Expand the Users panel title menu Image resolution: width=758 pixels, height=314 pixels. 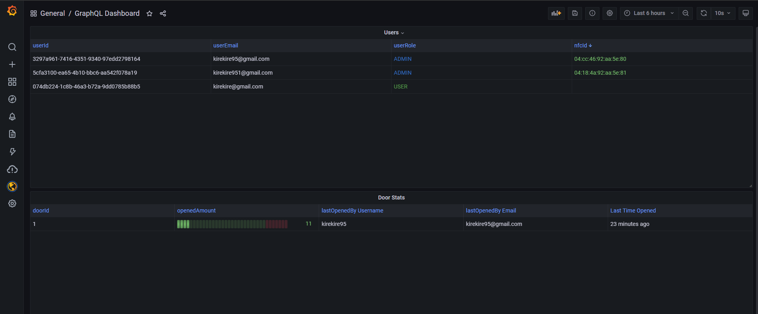(x=394, y=32)
